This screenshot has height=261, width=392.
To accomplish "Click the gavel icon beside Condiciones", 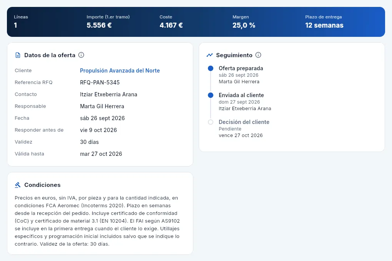I will [x=18, y=185].
